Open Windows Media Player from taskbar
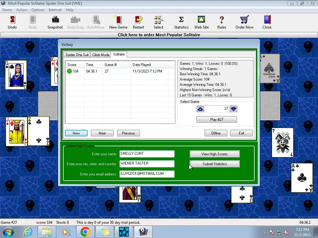The width and height of the screenshot is (318, 238). click(x=66, y=232)
